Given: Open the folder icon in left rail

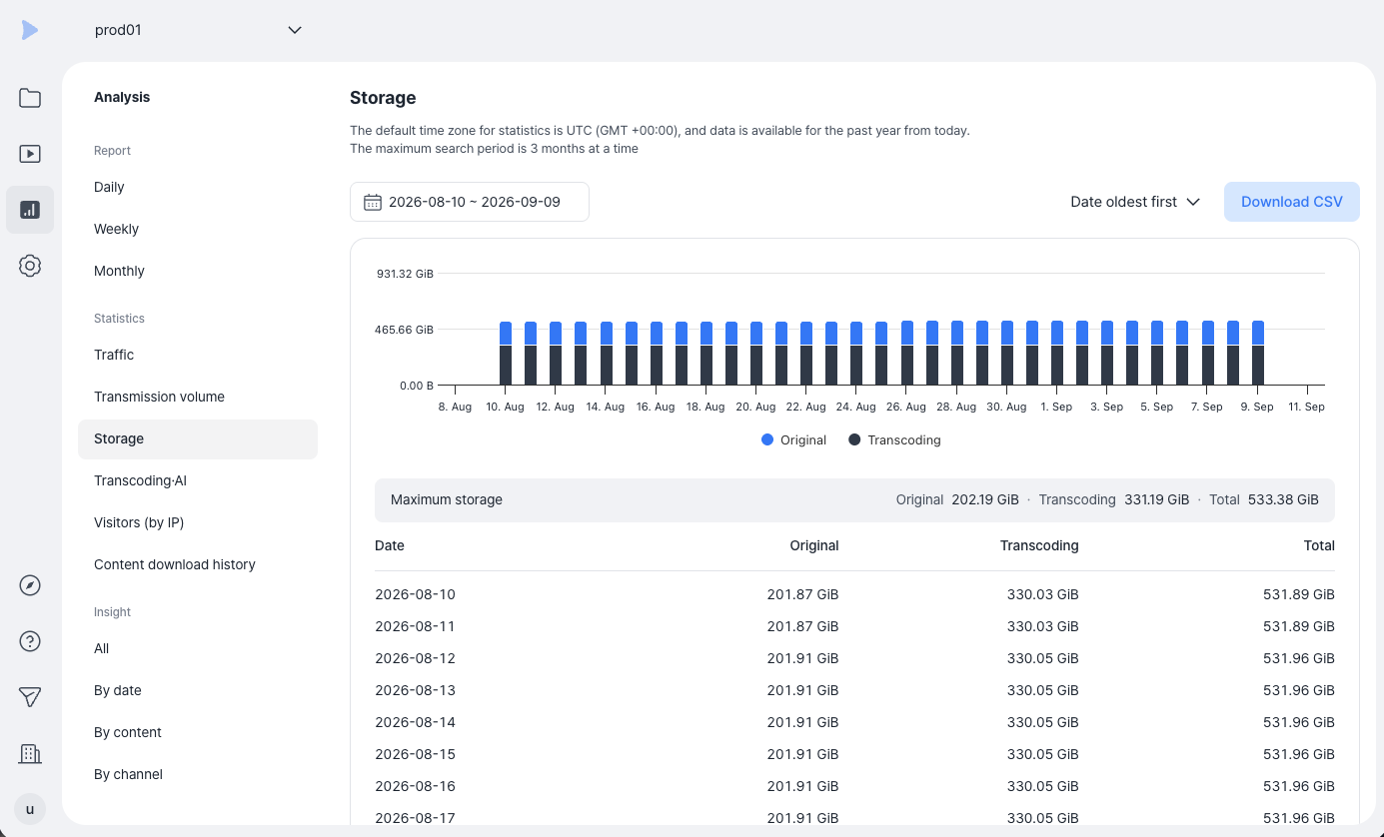Looking at the screenshot, I should pyautogui.click(x=30, y=98).
